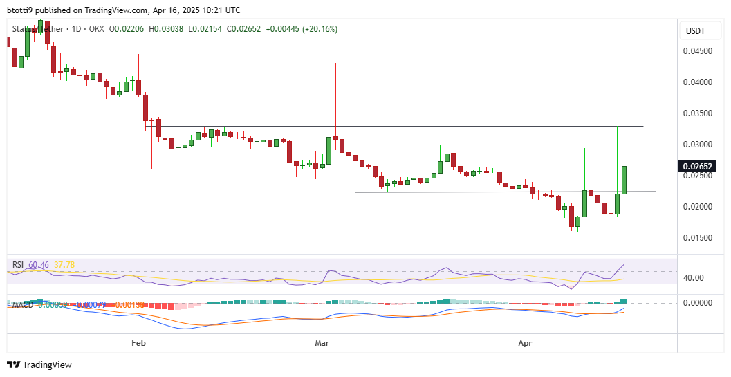Click the RSI indicator label
This screenshot has height=377, width=731.
pos(17,264)
